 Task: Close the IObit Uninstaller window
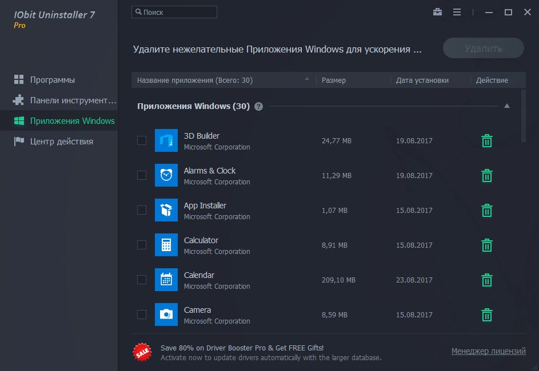(x=528, y=12)
